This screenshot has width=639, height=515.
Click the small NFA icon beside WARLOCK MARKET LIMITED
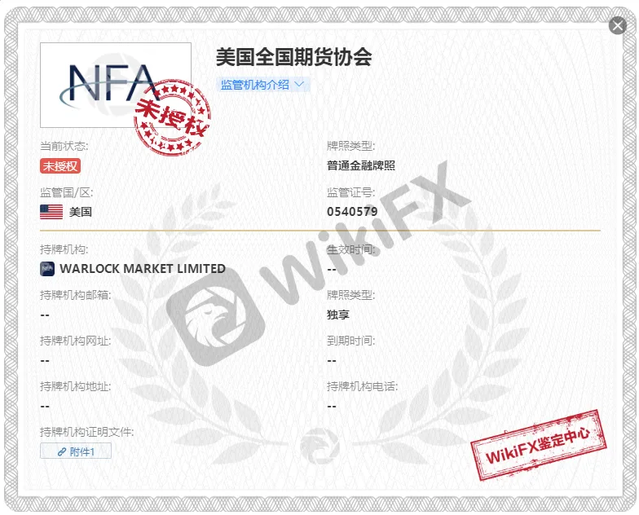tap(47, 269)
